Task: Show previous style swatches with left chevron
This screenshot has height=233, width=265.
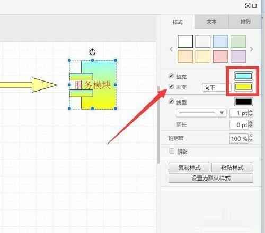Action: pyautogui.click(x=171, y=49)
